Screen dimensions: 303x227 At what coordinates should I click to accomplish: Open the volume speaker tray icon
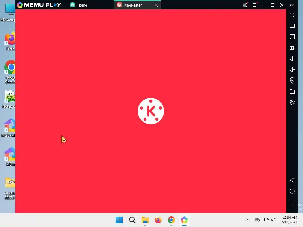273,220
